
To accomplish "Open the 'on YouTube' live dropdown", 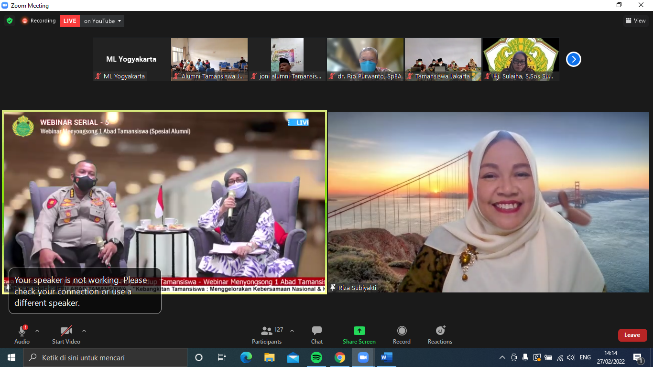I will click(x=102, y=21).
